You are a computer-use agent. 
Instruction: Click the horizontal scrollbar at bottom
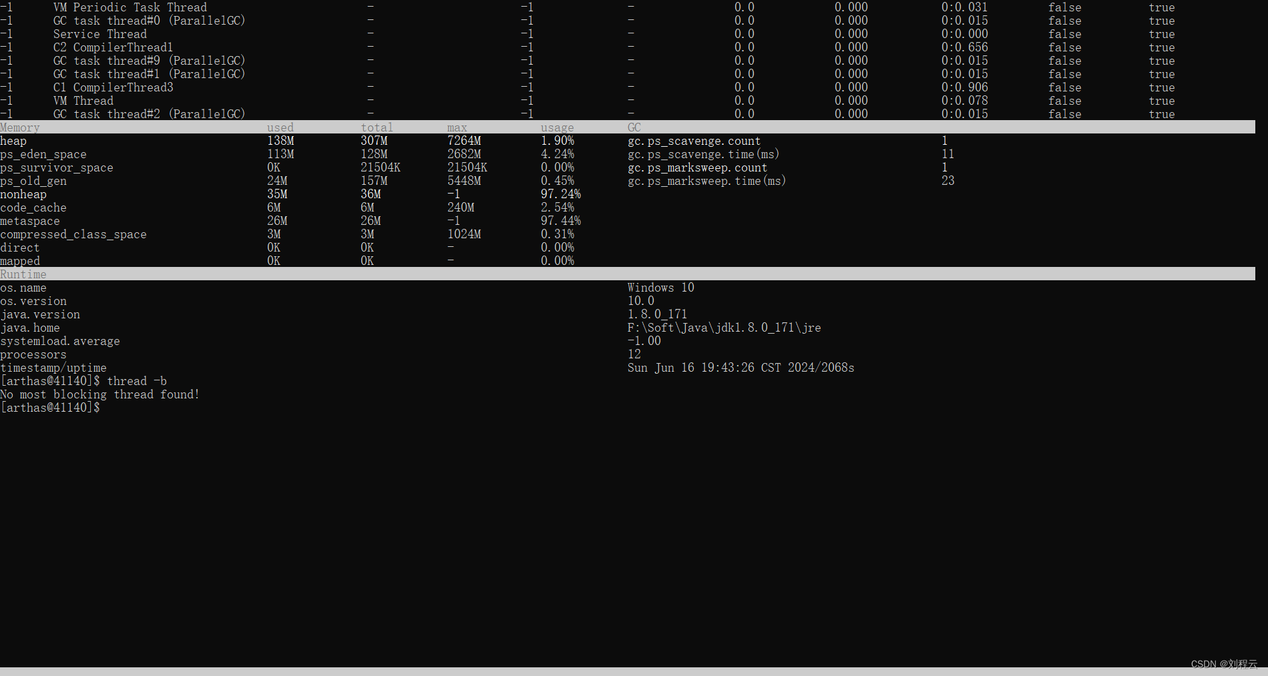tap(634, 671)
